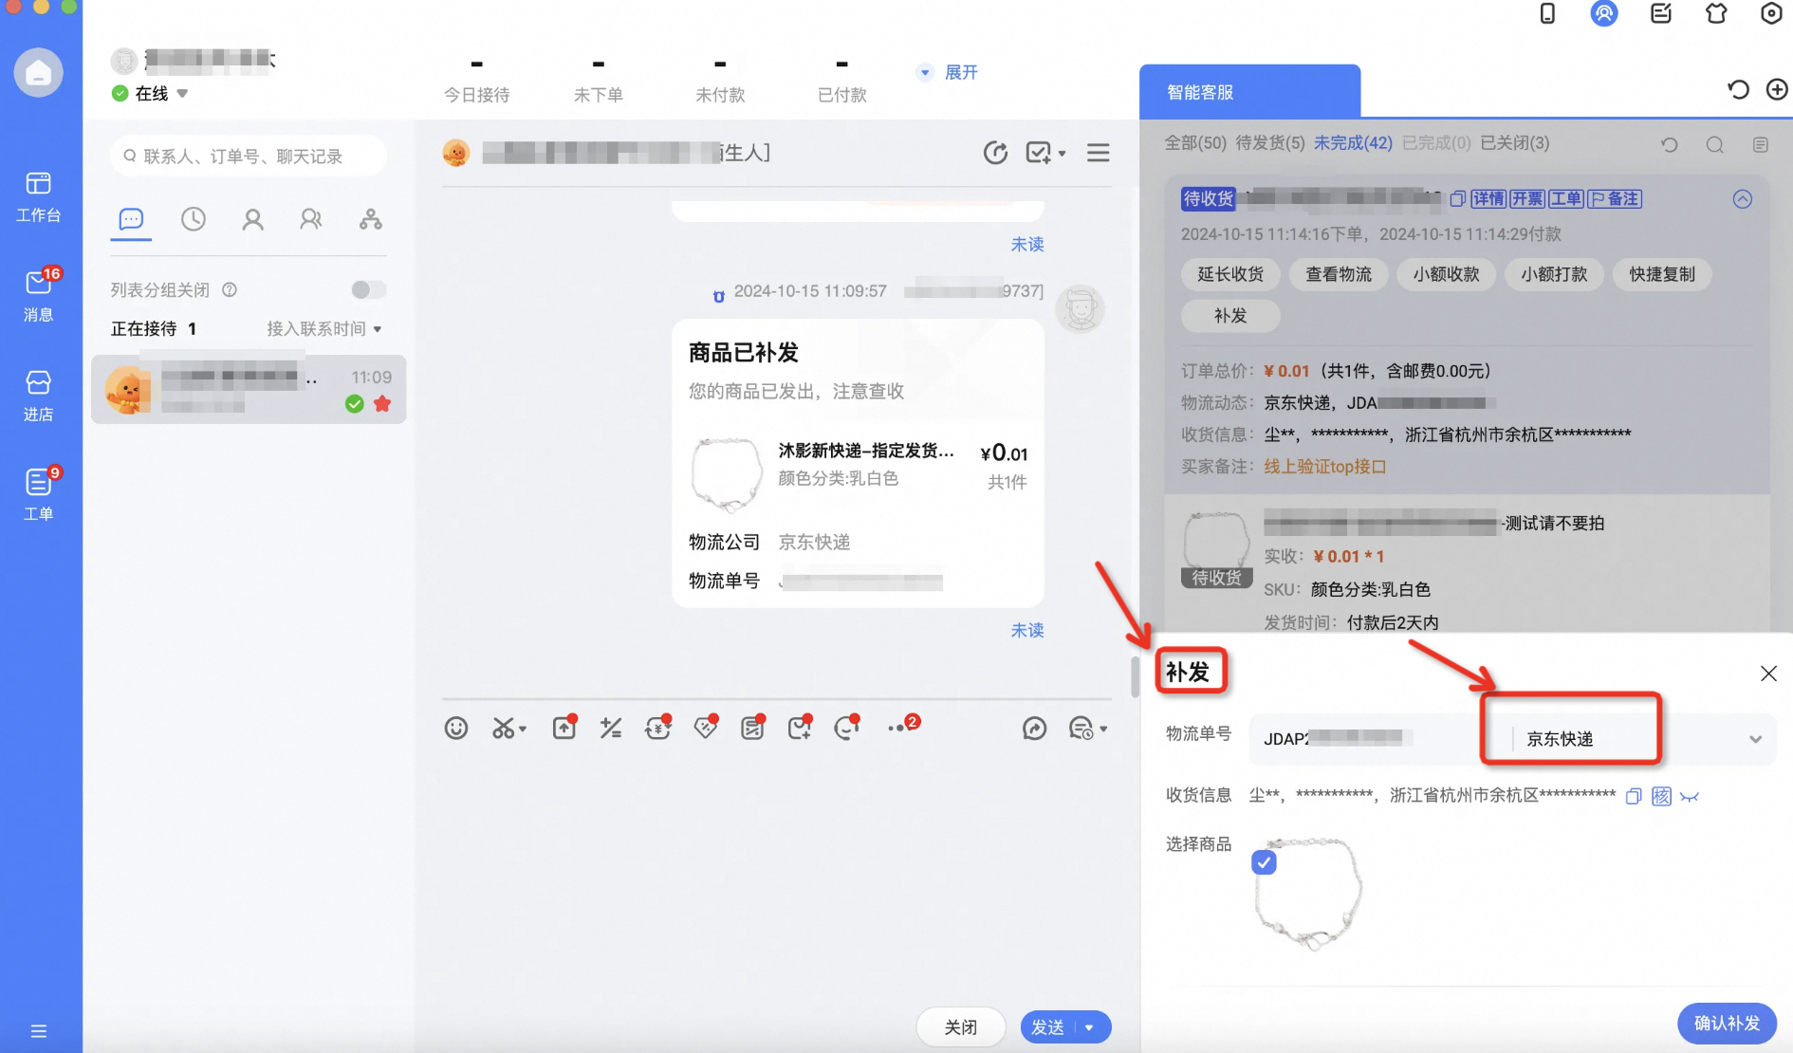Select the 全部(50) orders tab
Screen dimensions: 1793x1053
coord(1195,143)
